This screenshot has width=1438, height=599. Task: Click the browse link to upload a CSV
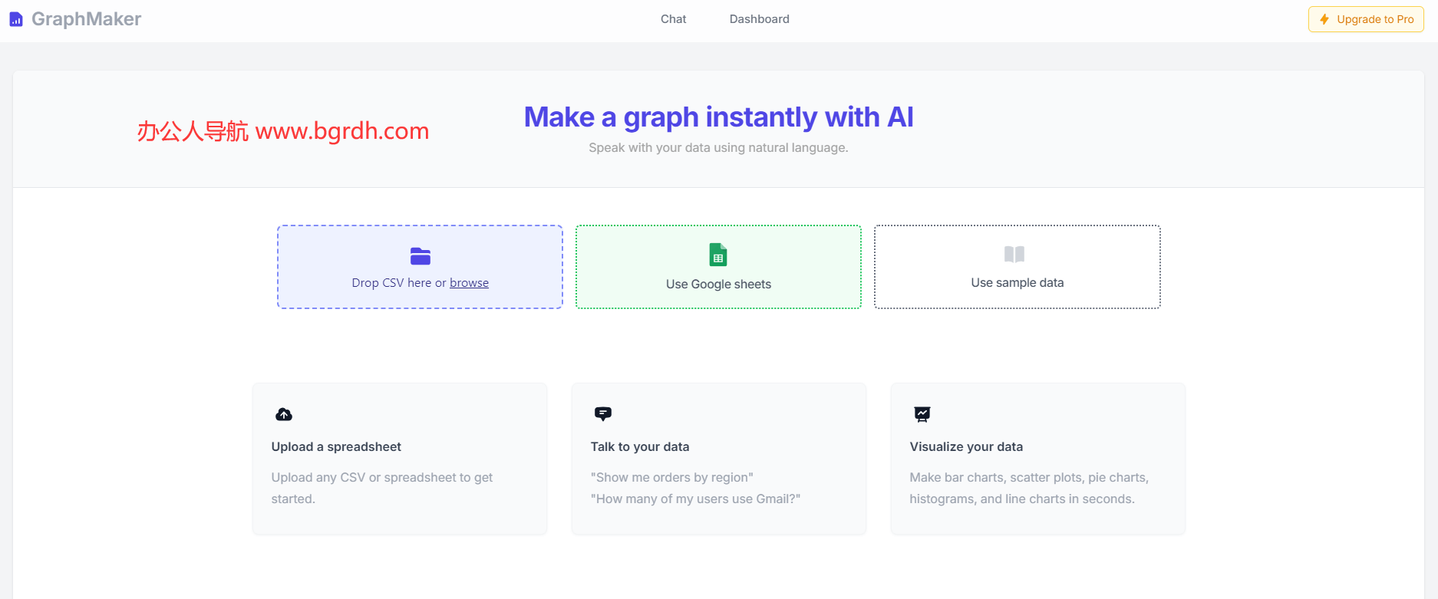469,282
